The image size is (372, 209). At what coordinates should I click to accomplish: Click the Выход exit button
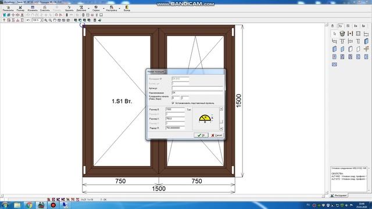[x=127, y=9]
